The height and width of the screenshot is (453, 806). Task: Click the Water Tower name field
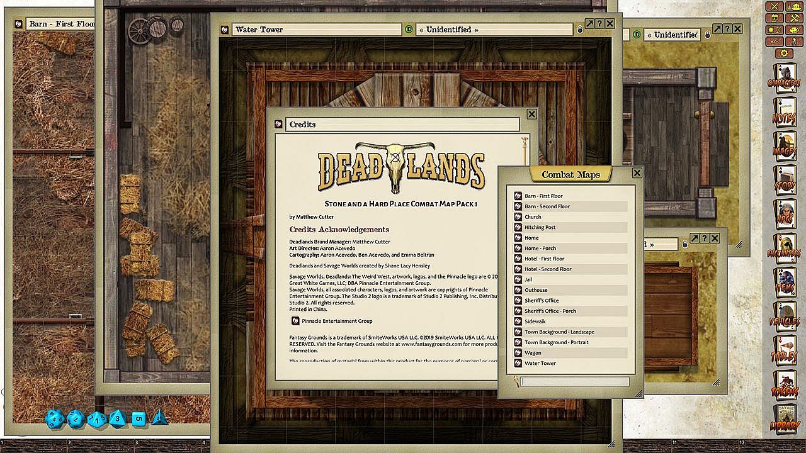pyautogui.click(x=317, y=30)
